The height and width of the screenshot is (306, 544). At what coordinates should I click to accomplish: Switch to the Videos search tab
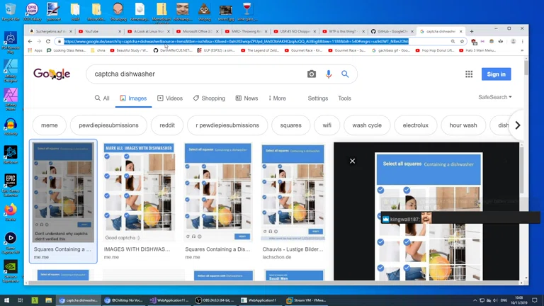point(170,98)
